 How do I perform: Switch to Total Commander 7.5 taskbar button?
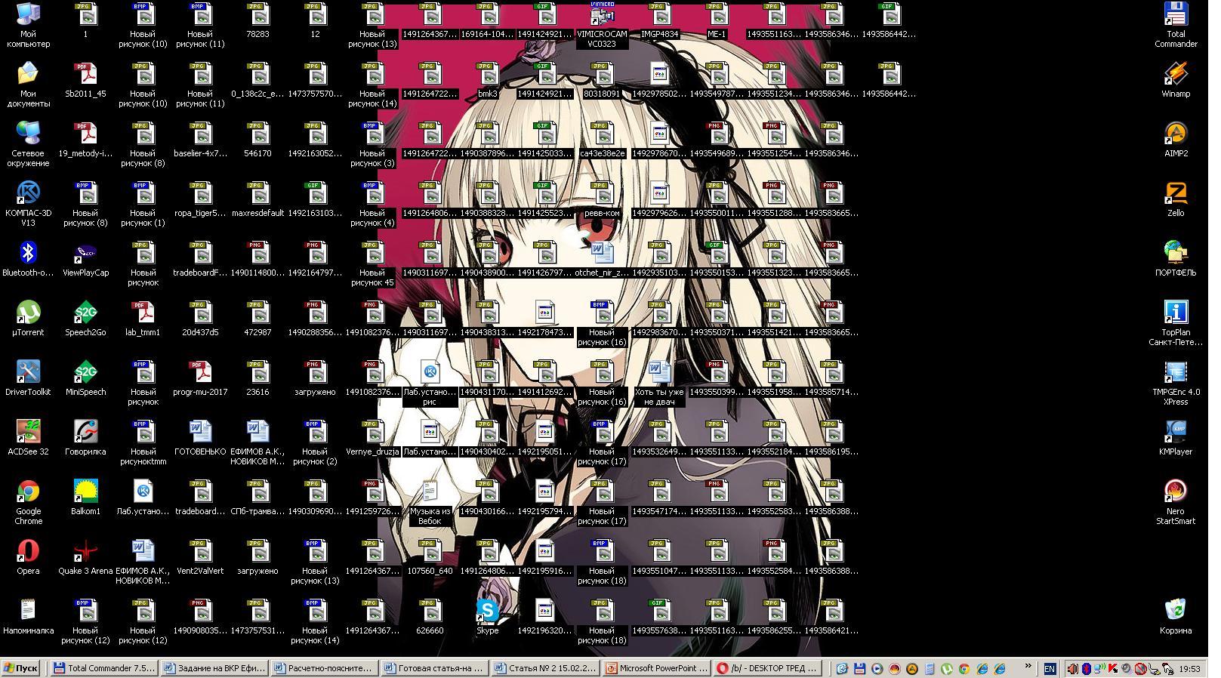click(104, 668)
